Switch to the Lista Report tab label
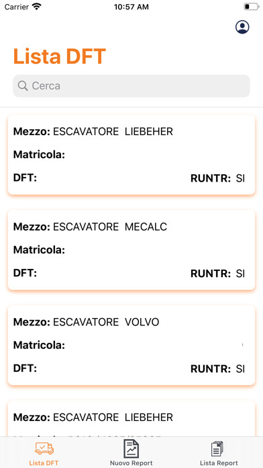 (219, 463)
